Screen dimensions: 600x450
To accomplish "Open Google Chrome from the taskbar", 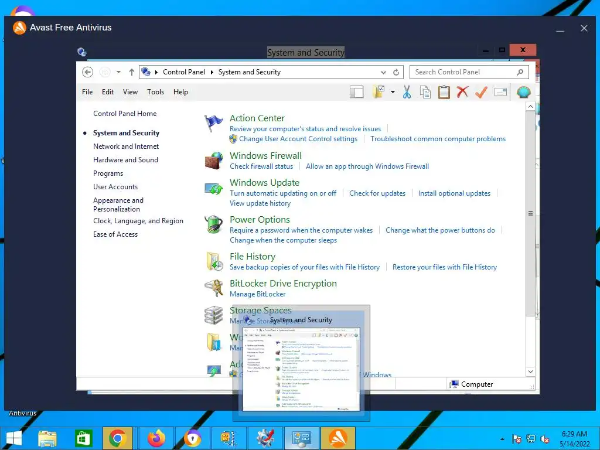I will pos(117,438).
